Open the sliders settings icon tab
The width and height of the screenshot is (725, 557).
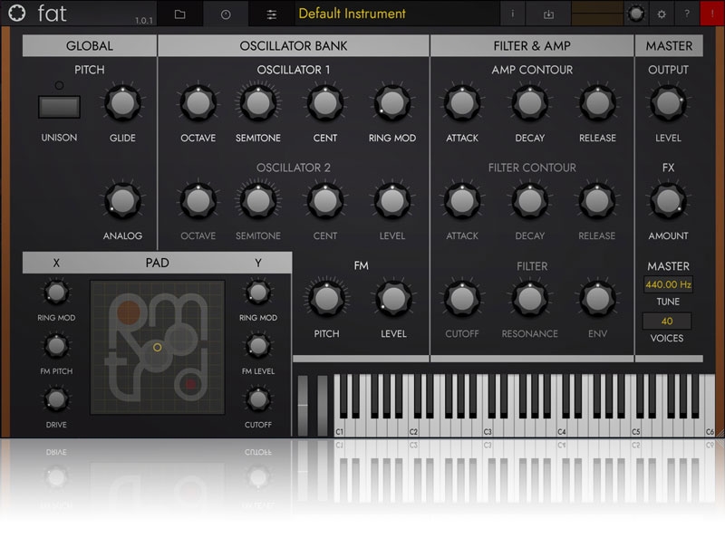272,14
